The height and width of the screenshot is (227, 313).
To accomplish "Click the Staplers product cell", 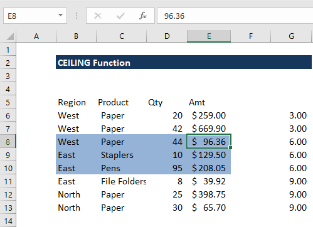I will [122, 155].
